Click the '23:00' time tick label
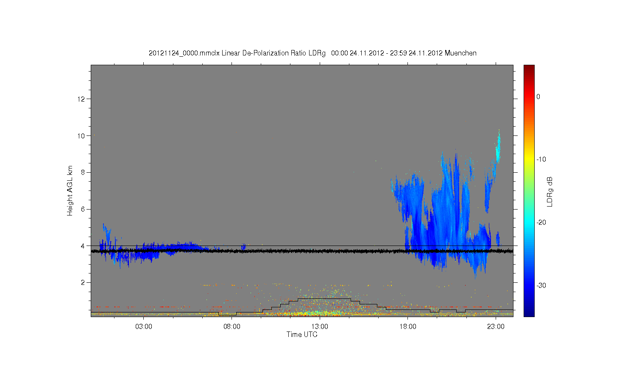This screenshot has height=381, width=636. click(x=496, y=327)
